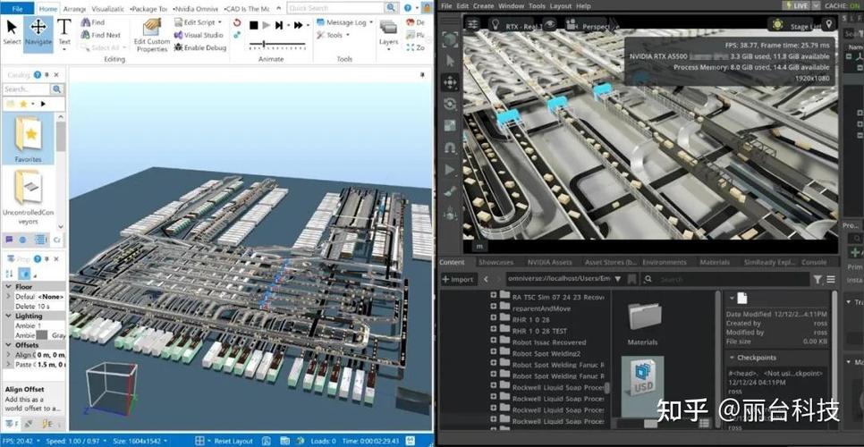
Task: Choose the Text tool in the ribbon
Action: (64, 32)
